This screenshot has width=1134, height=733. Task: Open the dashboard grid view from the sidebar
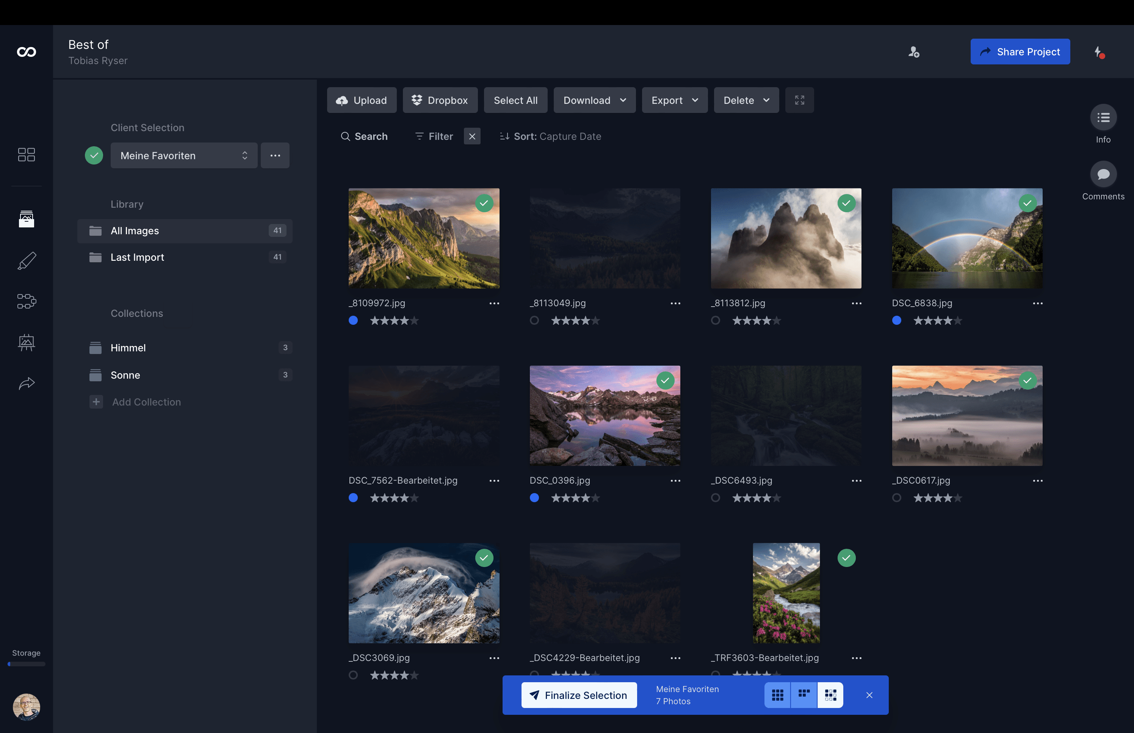point(26,154)
